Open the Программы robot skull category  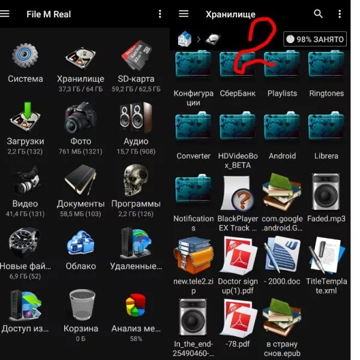136,180
